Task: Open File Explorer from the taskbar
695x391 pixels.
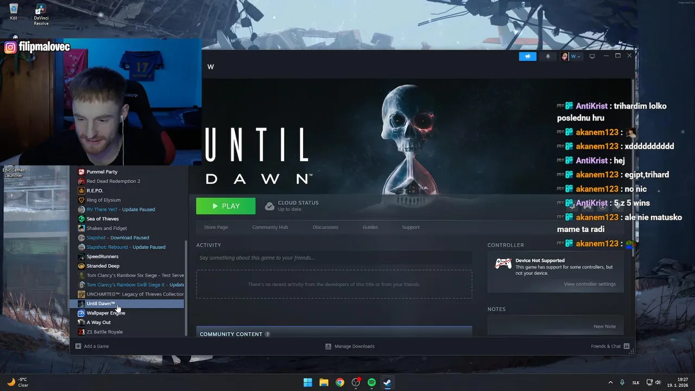Action: (324, 382)
